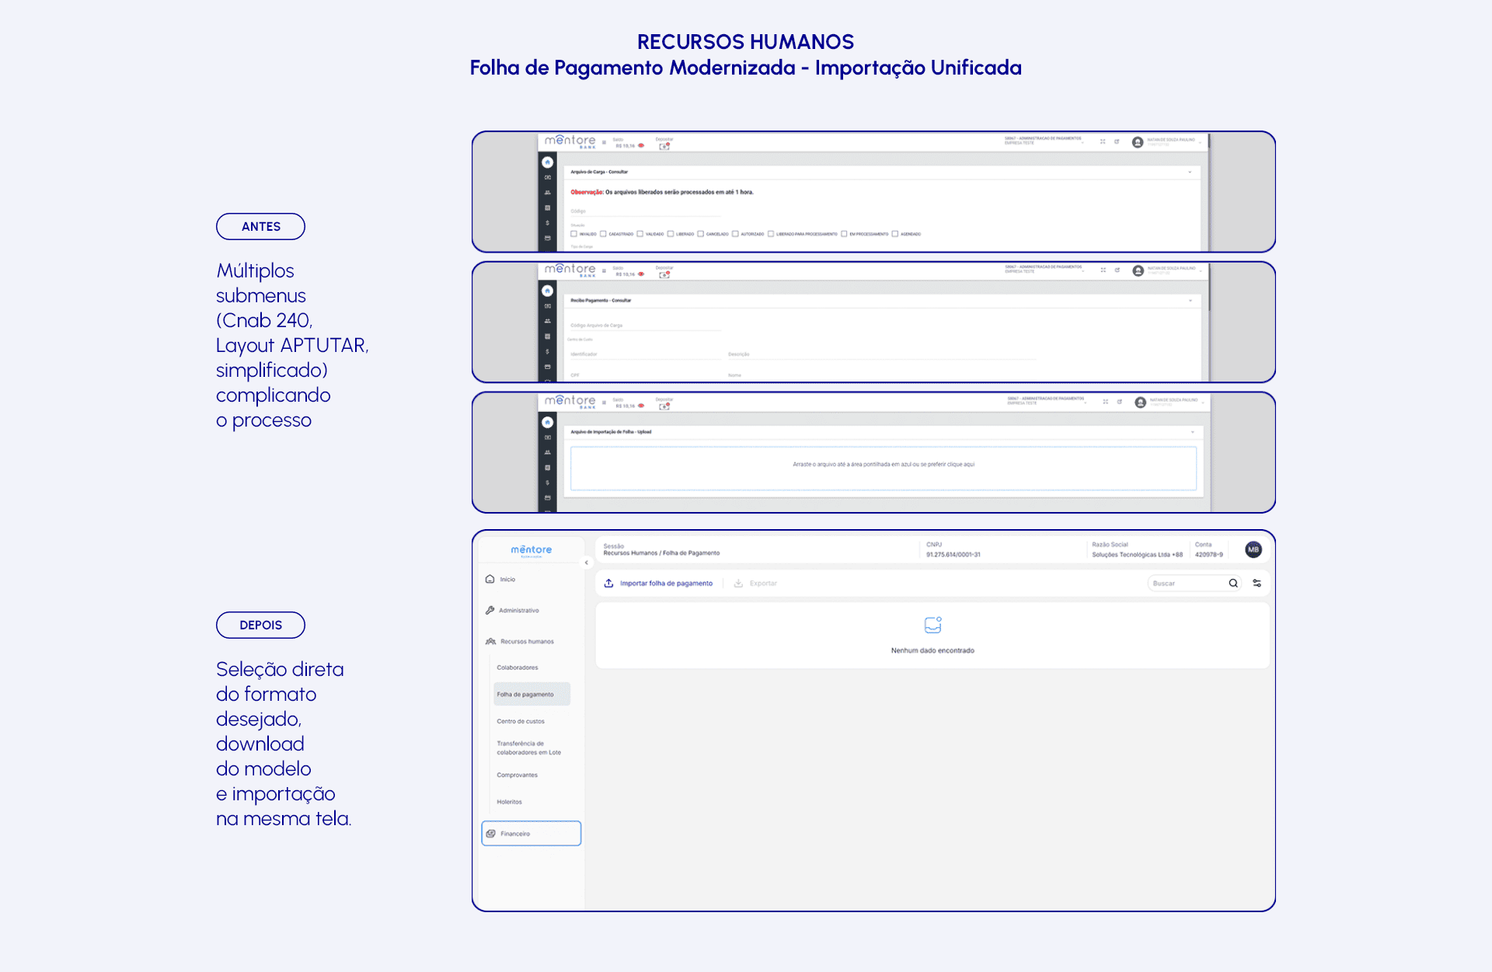Collapse the Recibo Pagamento - Consultar panel chevron
This screenshot has width=1492, height=972.
pyautogui.click(x=1190, y=300)
